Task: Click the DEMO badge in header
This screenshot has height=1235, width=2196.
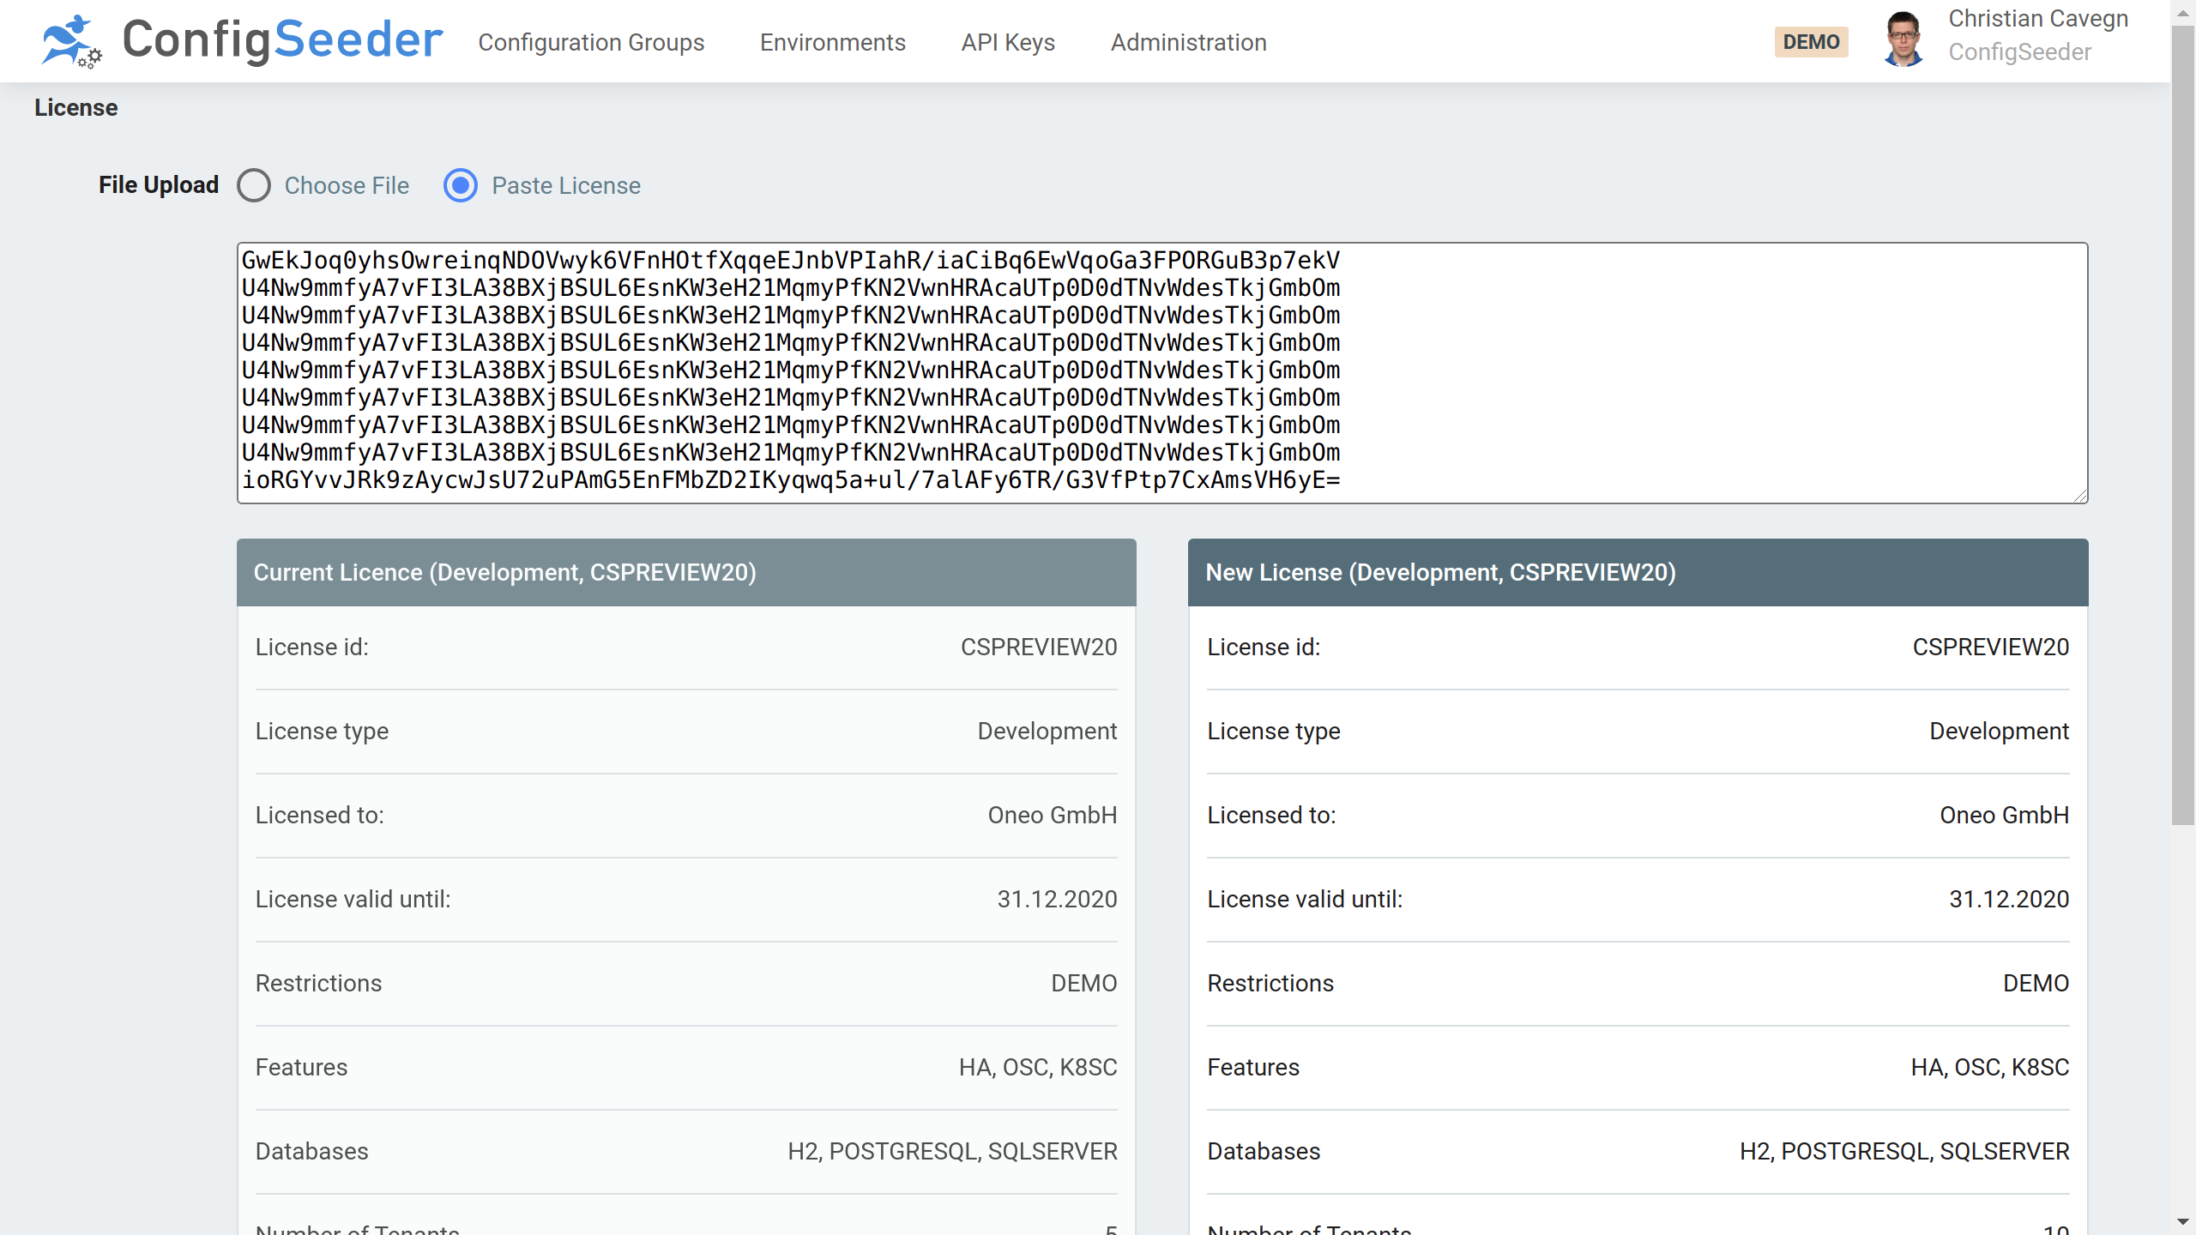Action: click(x=1811, y=42)
